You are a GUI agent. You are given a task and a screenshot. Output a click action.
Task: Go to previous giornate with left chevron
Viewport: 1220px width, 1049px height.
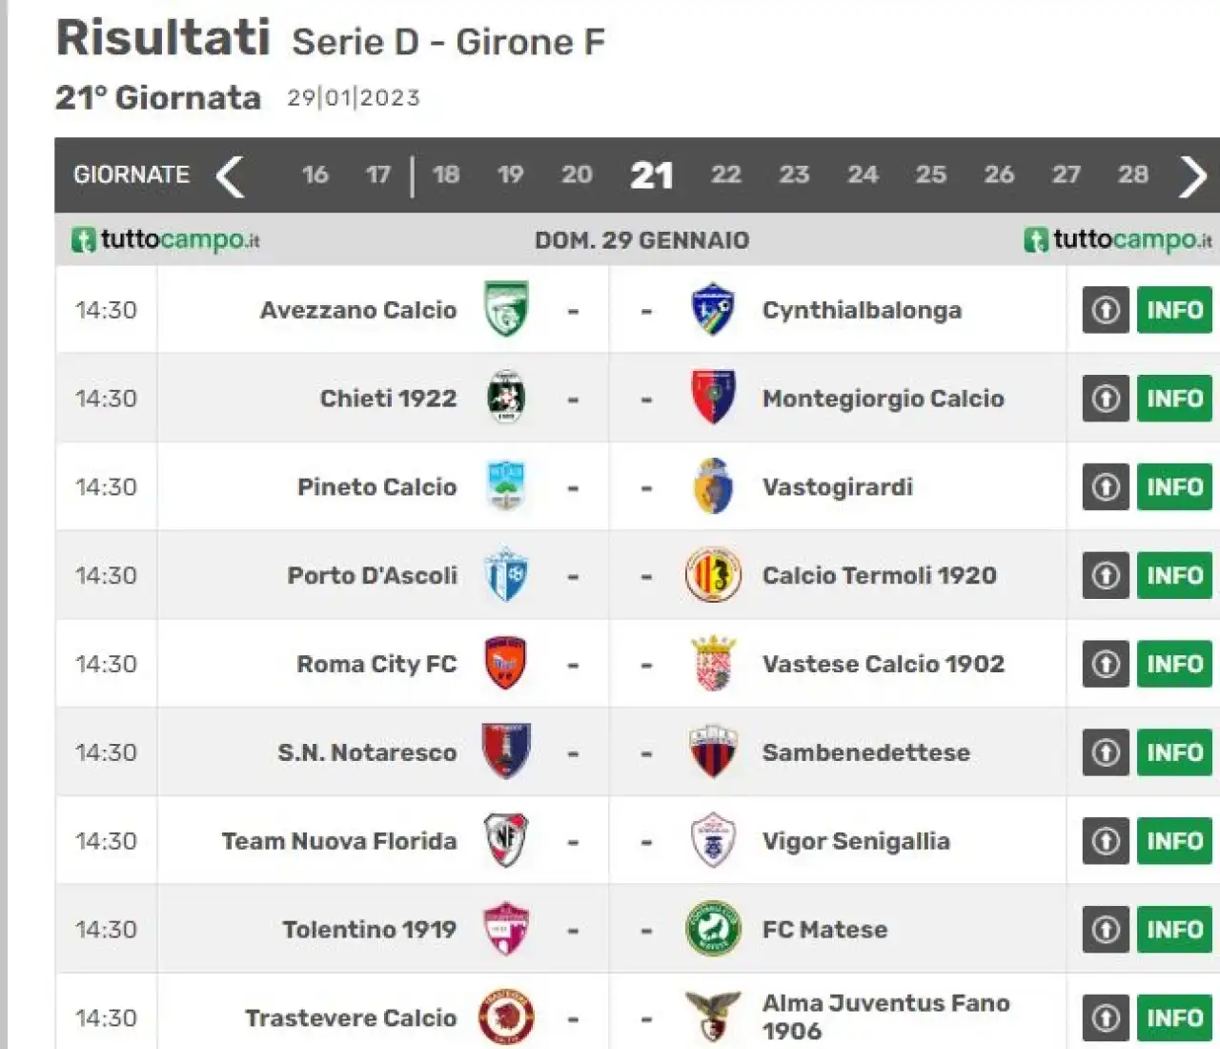230,176
